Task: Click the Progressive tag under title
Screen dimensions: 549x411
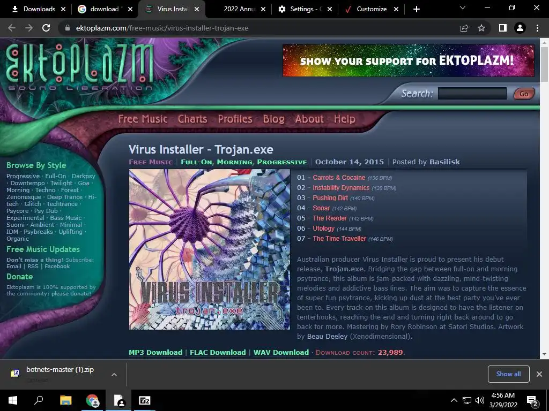Action: 282,162
